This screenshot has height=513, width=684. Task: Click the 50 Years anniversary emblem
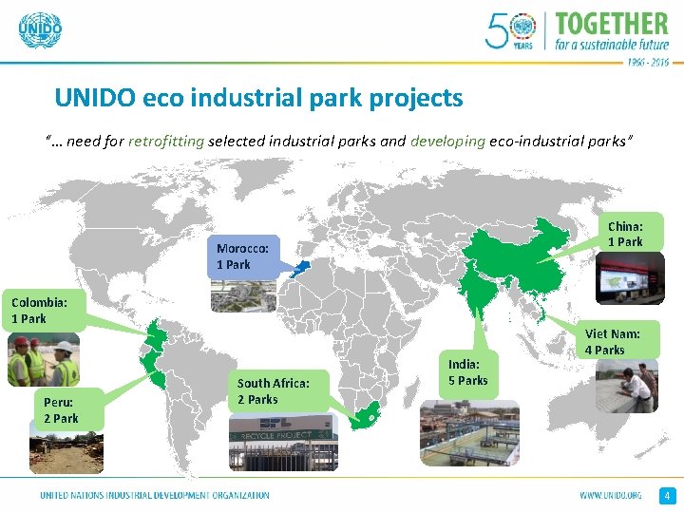click(510, 30)
